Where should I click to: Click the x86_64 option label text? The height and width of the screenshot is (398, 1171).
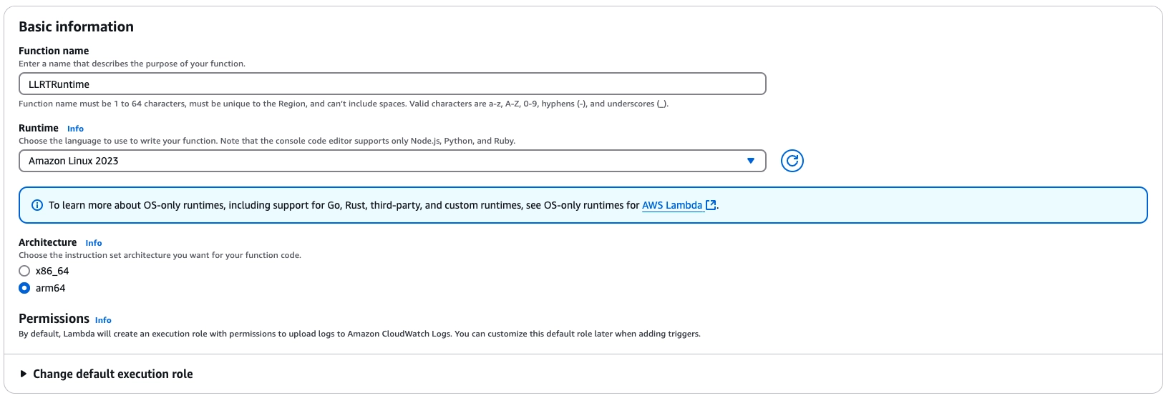tap(52, 271)
